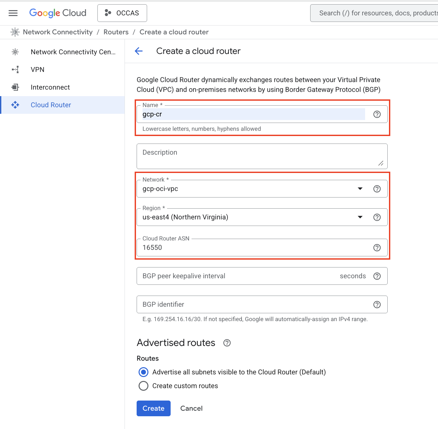
Task: Click the Routers breadcrumb link
Action: pyautogui.click(x=116, y=32)
